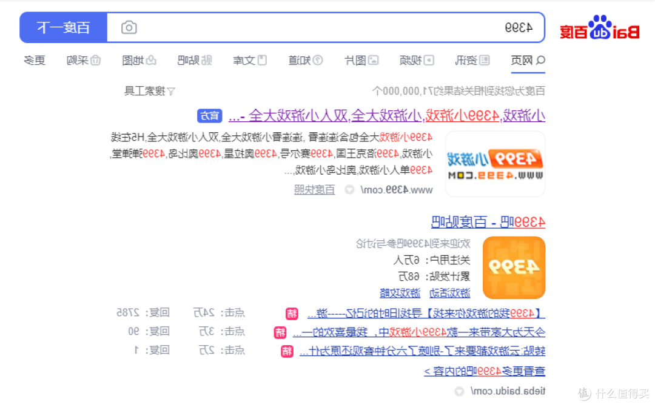Open the 图片 tab
Viewport: 655px width, 407px height.
tap(361, 61)
